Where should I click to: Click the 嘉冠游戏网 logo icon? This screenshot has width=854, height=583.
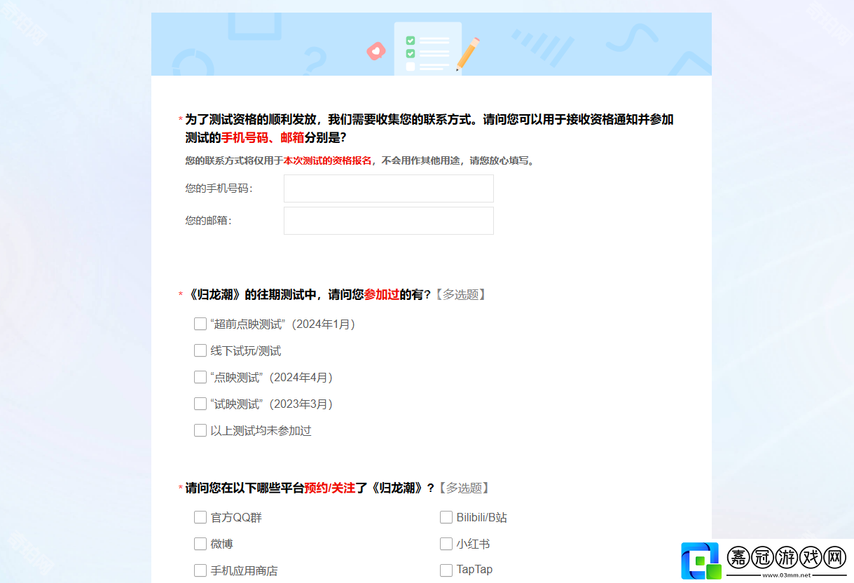coord(701,561)
